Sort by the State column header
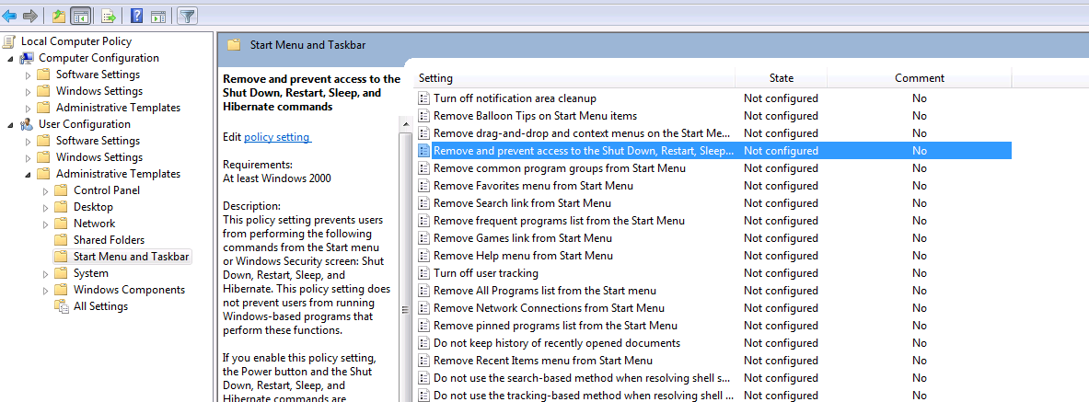 click(x=782, y=78)
